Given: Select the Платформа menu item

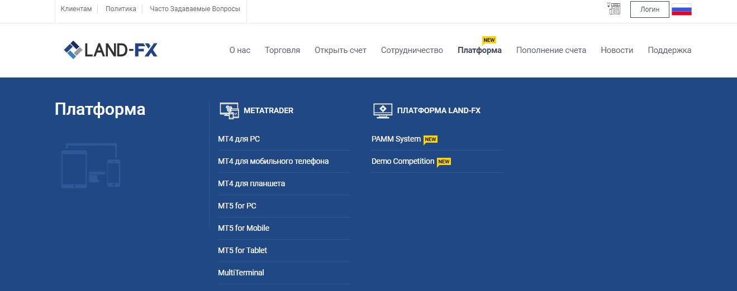Looking at the screenshot, I should (479, 50).
